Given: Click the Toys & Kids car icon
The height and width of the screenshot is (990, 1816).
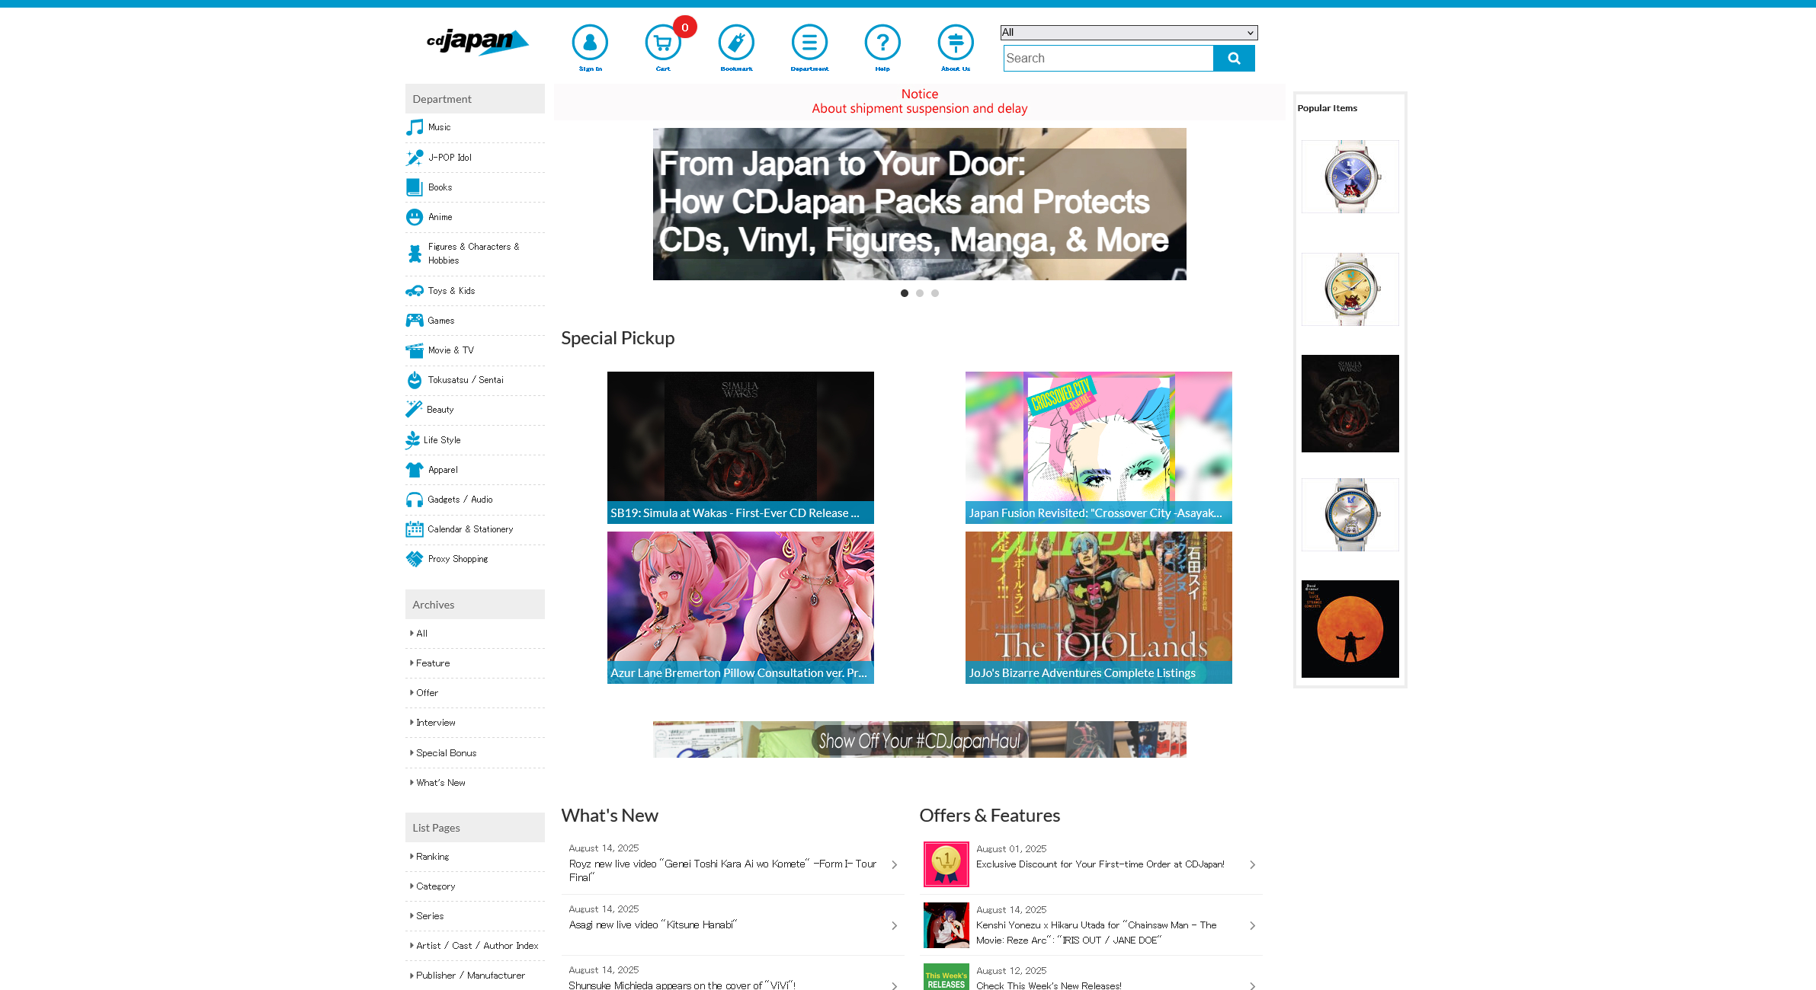Looking at the screenshot, I should (x=415, y=291).
